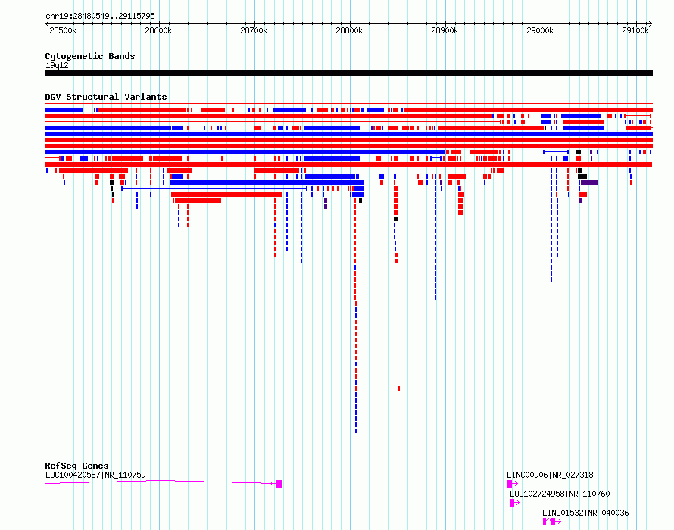Click the 28700k ruler label
This screenshot has height=530, width=674.
tap(254, 30)
